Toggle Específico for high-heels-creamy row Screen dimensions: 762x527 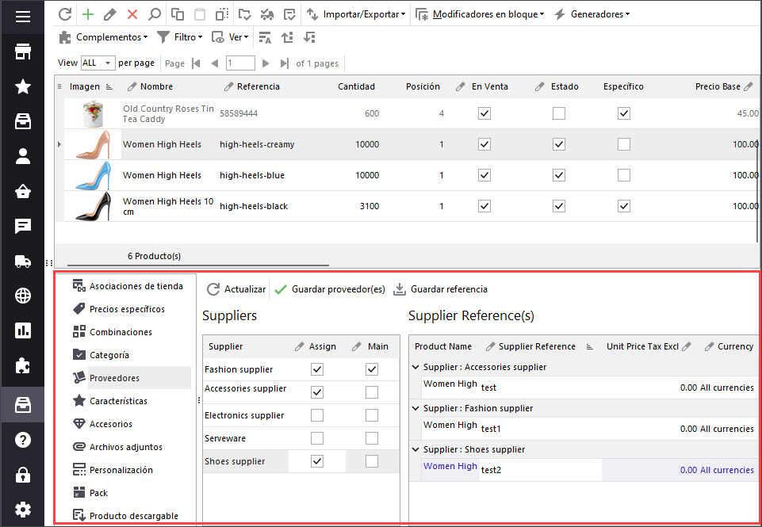point(624,144)
